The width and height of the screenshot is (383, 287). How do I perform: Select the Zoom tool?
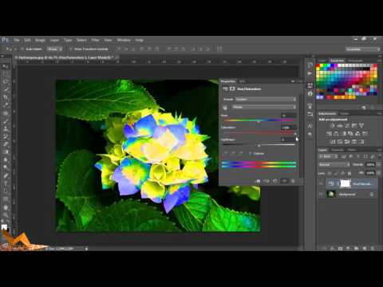[x=6, y=214]
